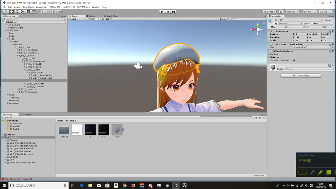
Task: Open Google Chrome from taskbar
Action: tap(124, 186)
